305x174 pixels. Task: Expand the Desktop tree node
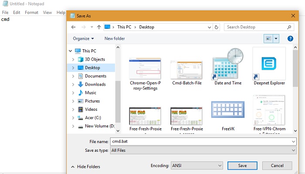point(73,68)
